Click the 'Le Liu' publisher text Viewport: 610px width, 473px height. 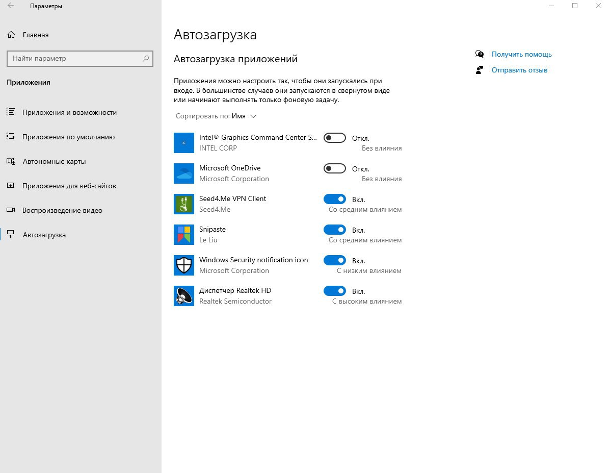pos(208,240)
